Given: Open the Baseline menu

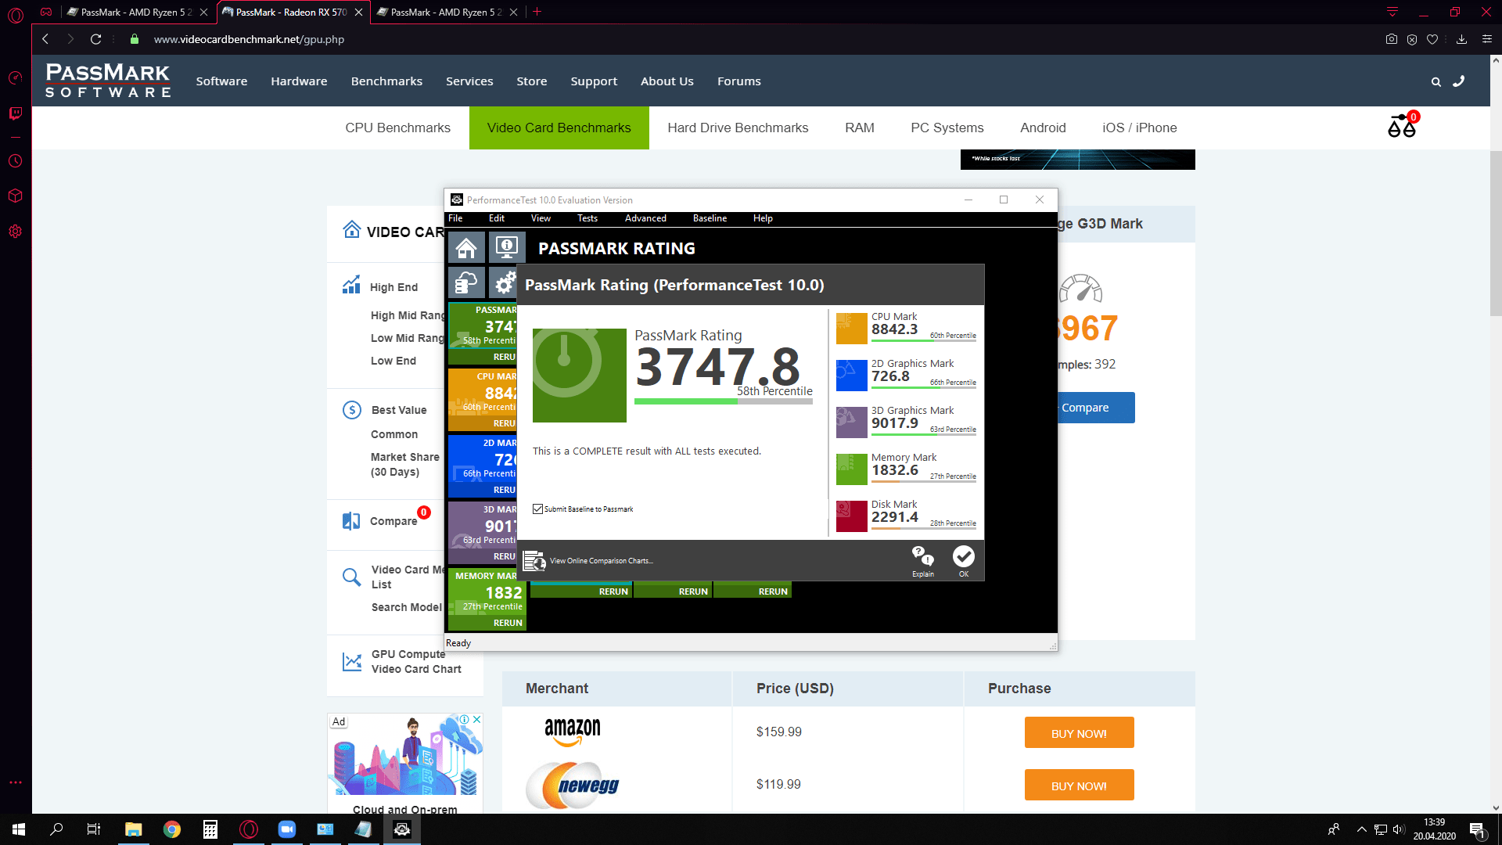Looking at the screenshot, I should point(710,218).
